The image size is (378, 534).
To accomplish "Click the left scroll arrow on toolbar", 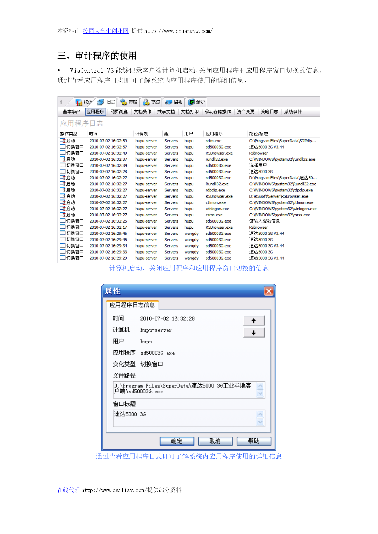I will (61, 102).
